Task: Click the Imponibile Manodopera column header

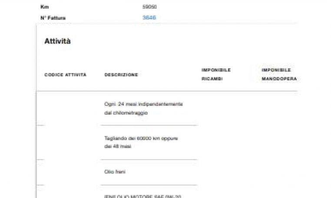Action: (279, 74)
